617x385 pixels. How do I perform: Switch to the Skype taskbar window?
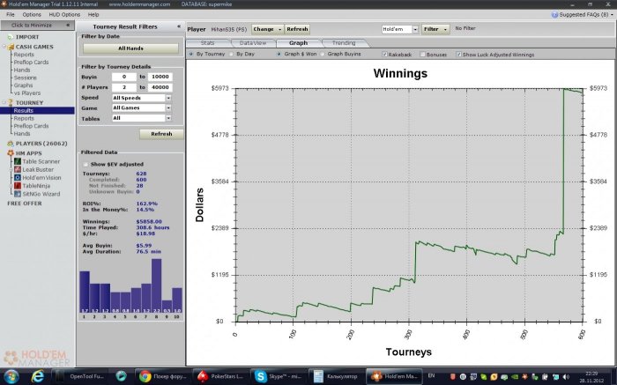(x=278, y=376)
